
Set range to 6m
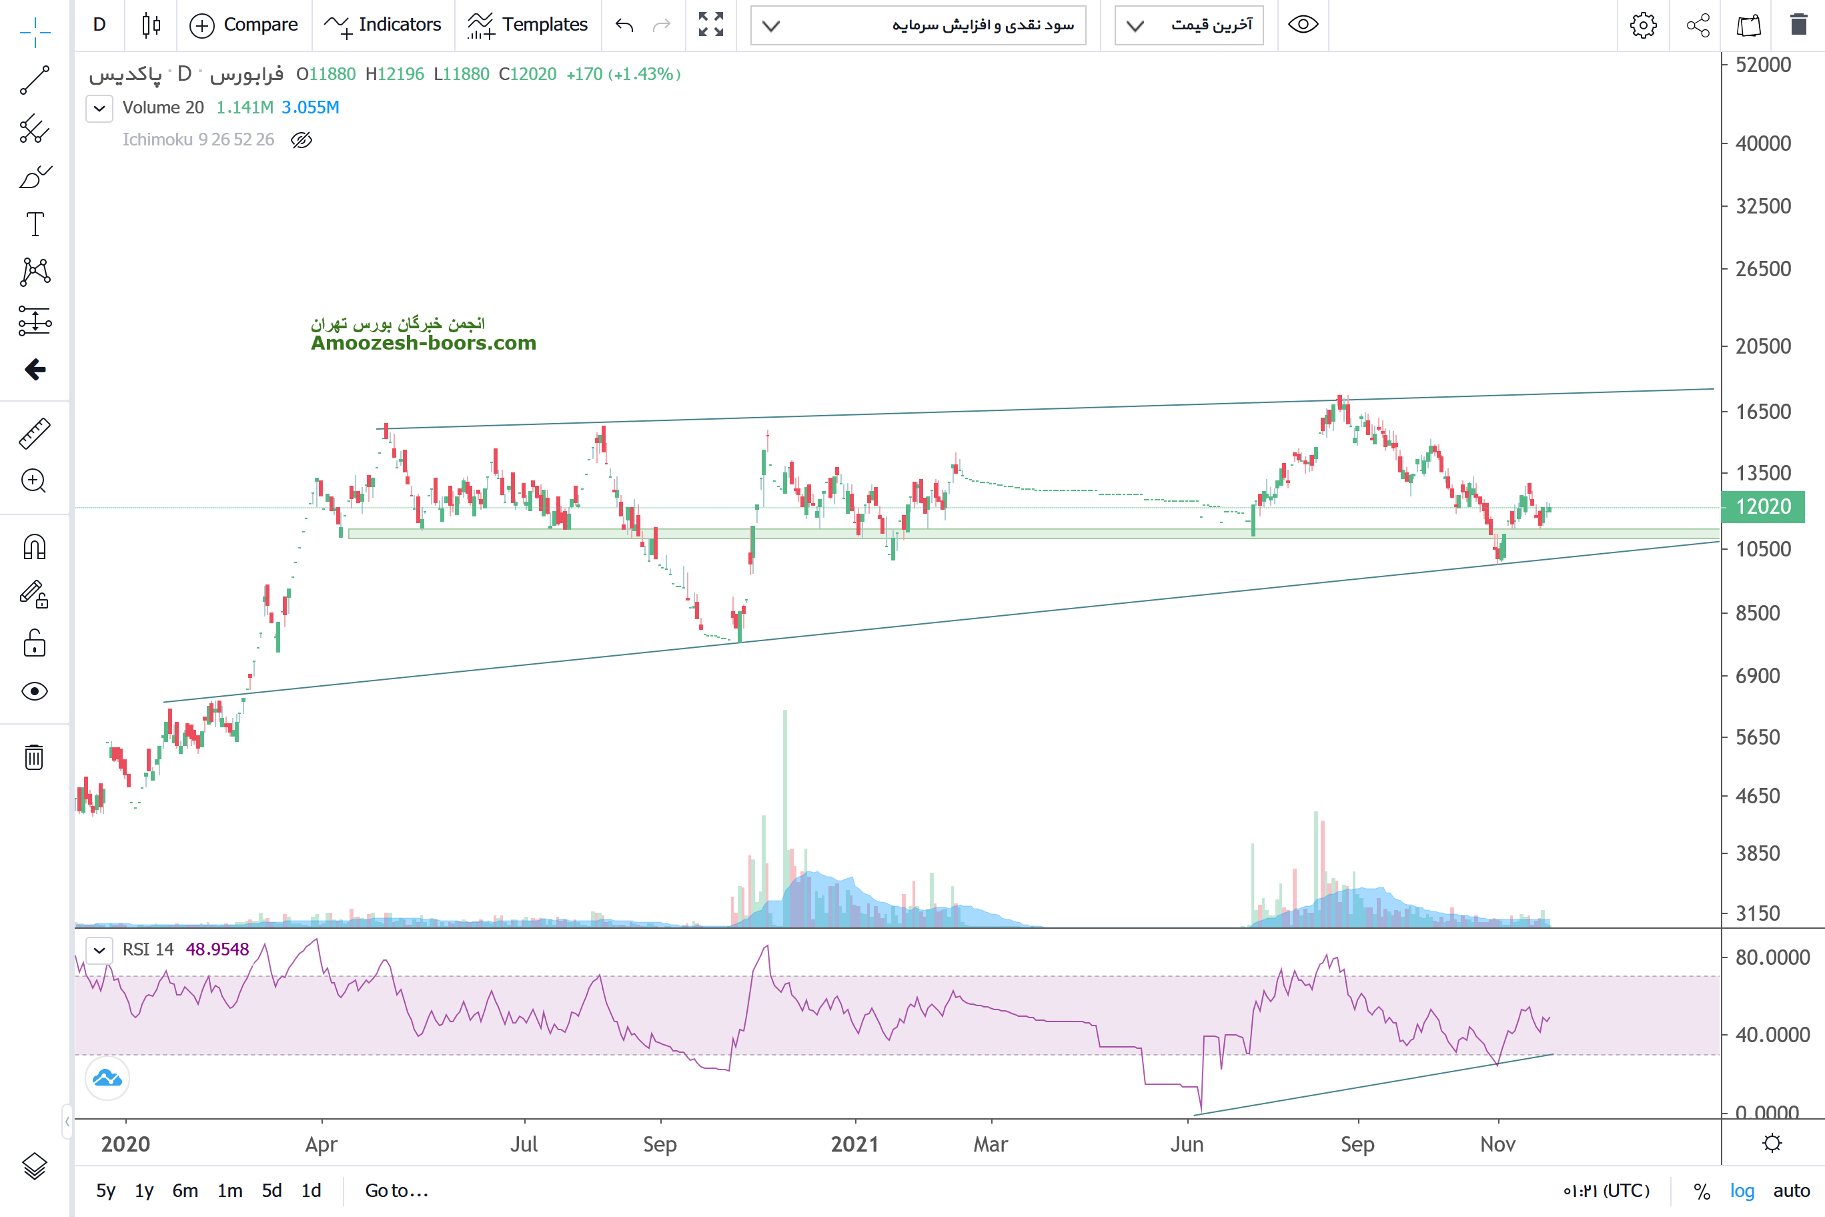click(185, 1190)
